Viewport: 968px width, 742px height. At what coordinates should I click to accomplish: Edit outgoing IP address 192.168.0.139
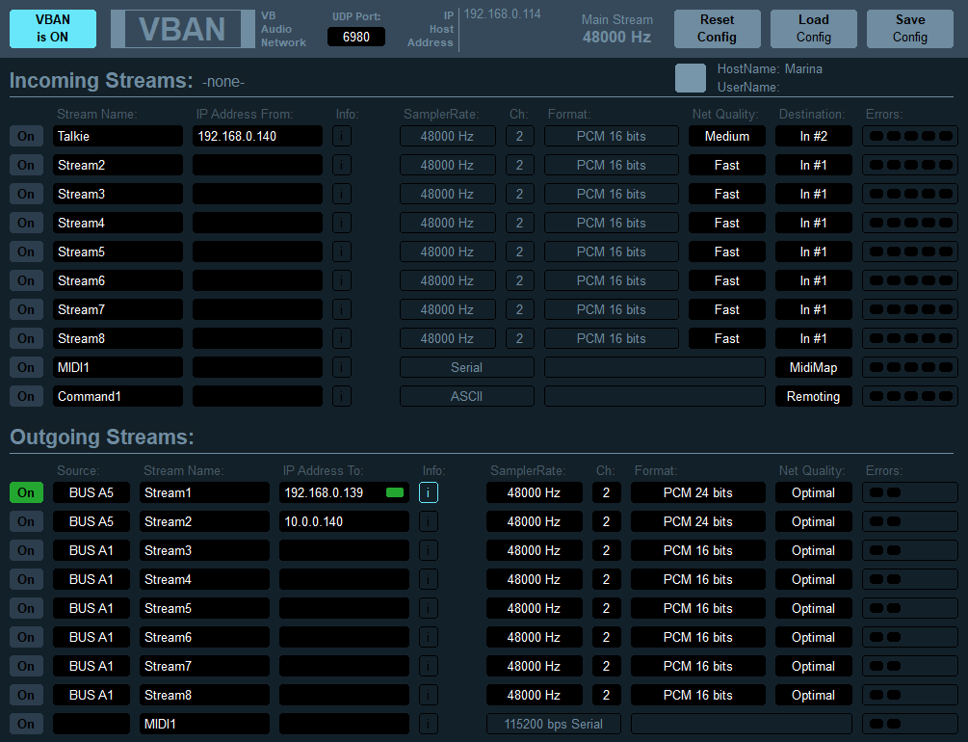click(344, 492)
